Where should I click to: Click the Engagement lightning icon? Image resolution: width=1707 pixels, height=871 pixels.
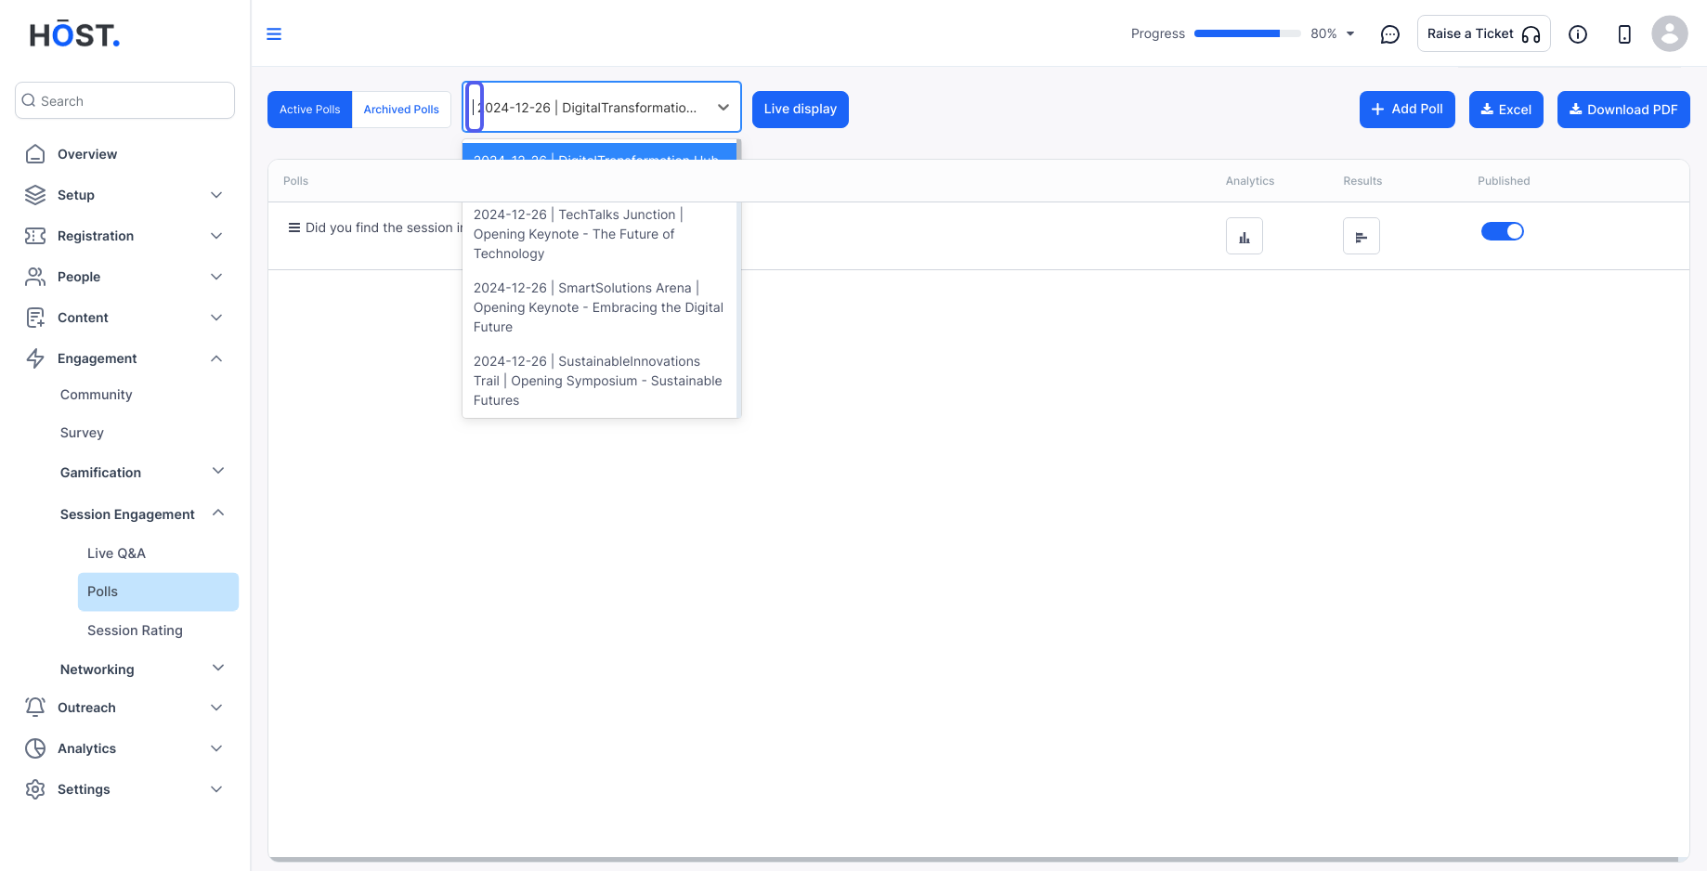(35, 358)
